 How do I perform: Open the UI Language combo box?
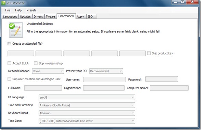[87, 97]
